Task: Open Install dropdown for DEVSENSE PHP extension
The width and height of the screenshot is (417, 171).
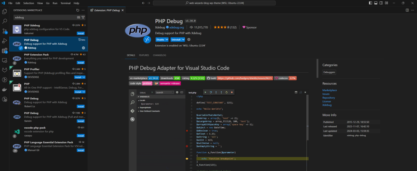Action: [84, 92]
